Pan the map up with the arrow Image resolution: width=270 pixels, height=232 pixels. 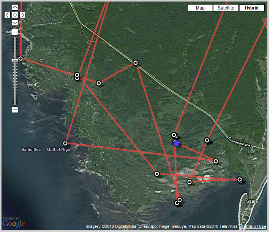point(15,8)
